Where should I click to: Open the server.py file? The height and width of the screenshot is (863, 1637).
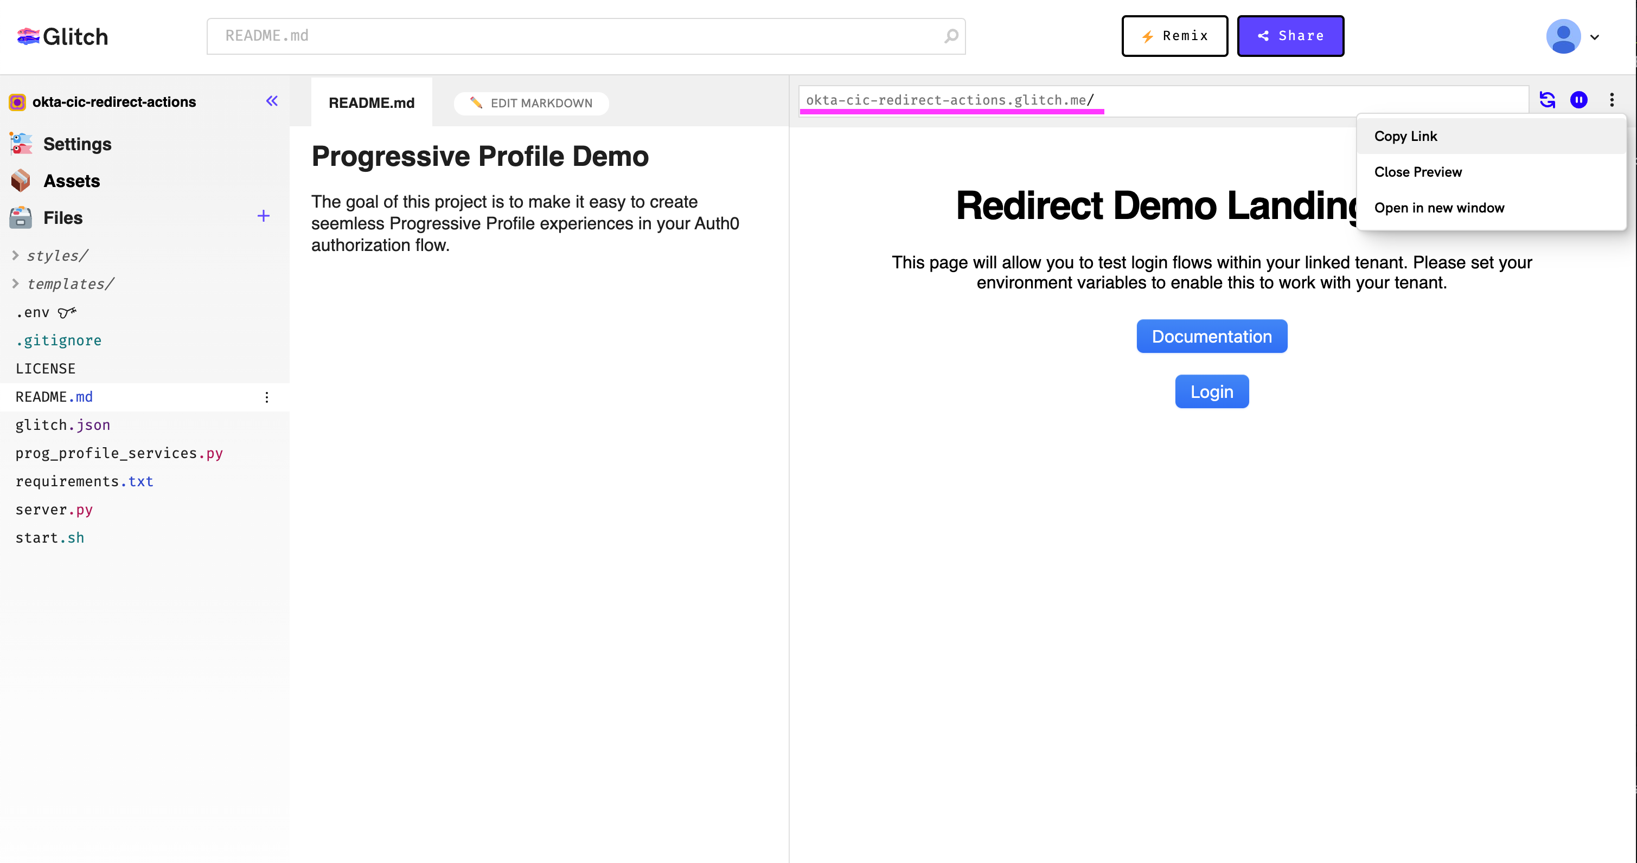click(x=54, y=510)
